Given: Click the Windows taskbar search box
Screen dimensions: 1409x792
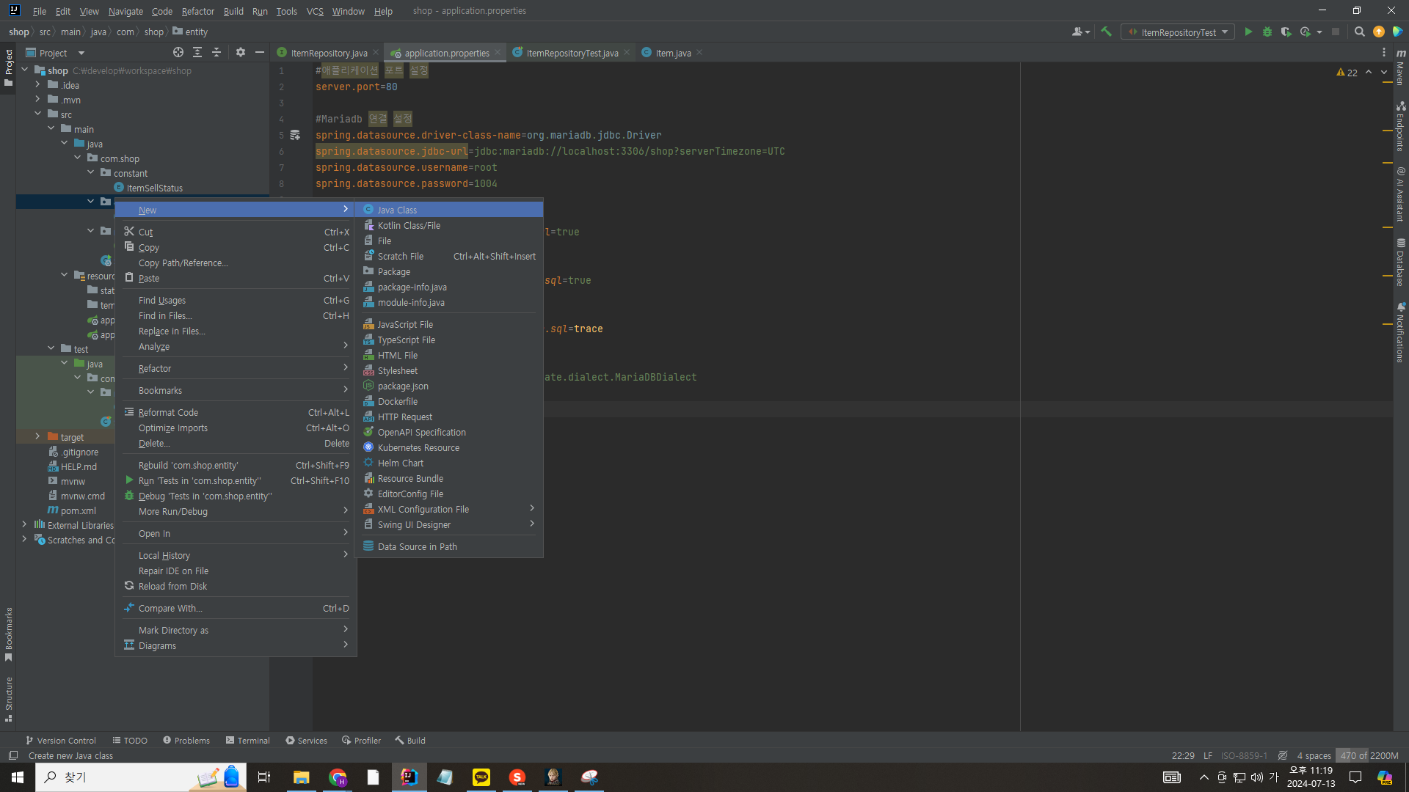Looking at the screenshot, I should [x=142, y=777].
